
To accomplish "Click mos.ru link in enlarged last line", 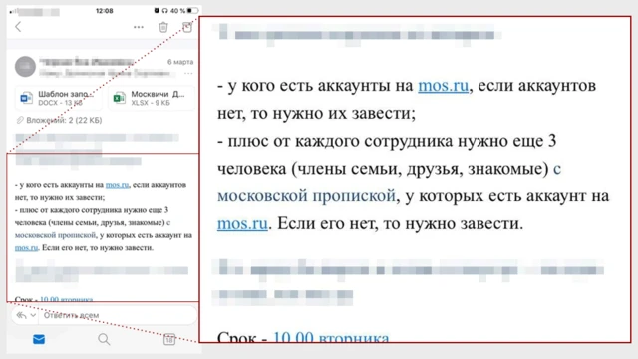I will (x=242, y=223).
